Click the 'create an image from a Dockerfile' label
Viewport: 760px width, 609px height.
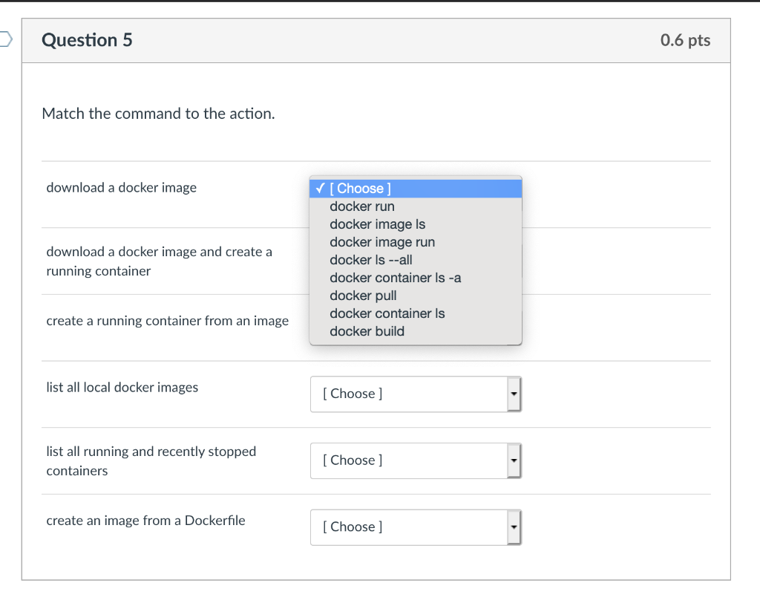[x=145, y=521]
